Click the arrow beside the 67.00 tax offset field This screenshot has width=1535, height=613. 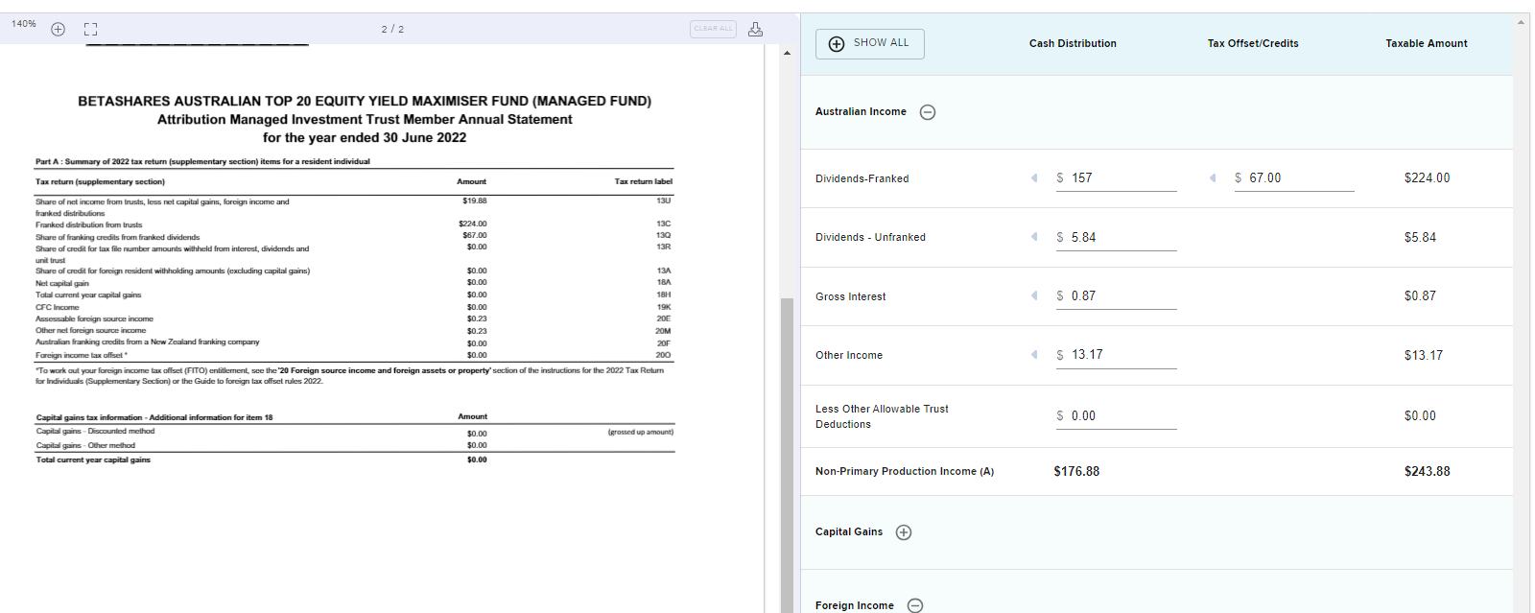[1213, 177]
